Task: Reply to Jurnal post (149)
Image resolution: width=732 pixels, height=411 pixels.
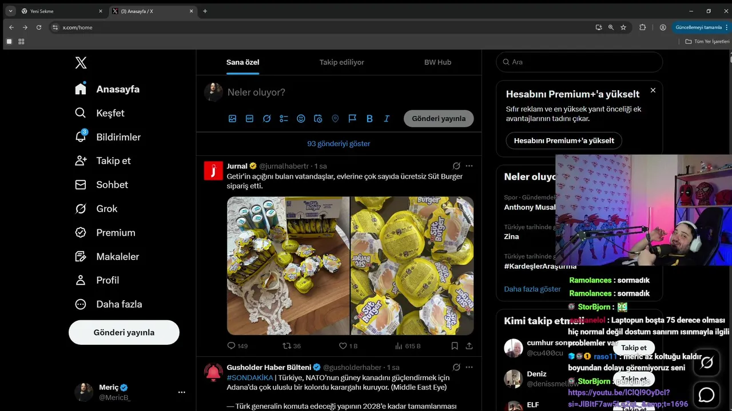Action: tap(237, 346)
